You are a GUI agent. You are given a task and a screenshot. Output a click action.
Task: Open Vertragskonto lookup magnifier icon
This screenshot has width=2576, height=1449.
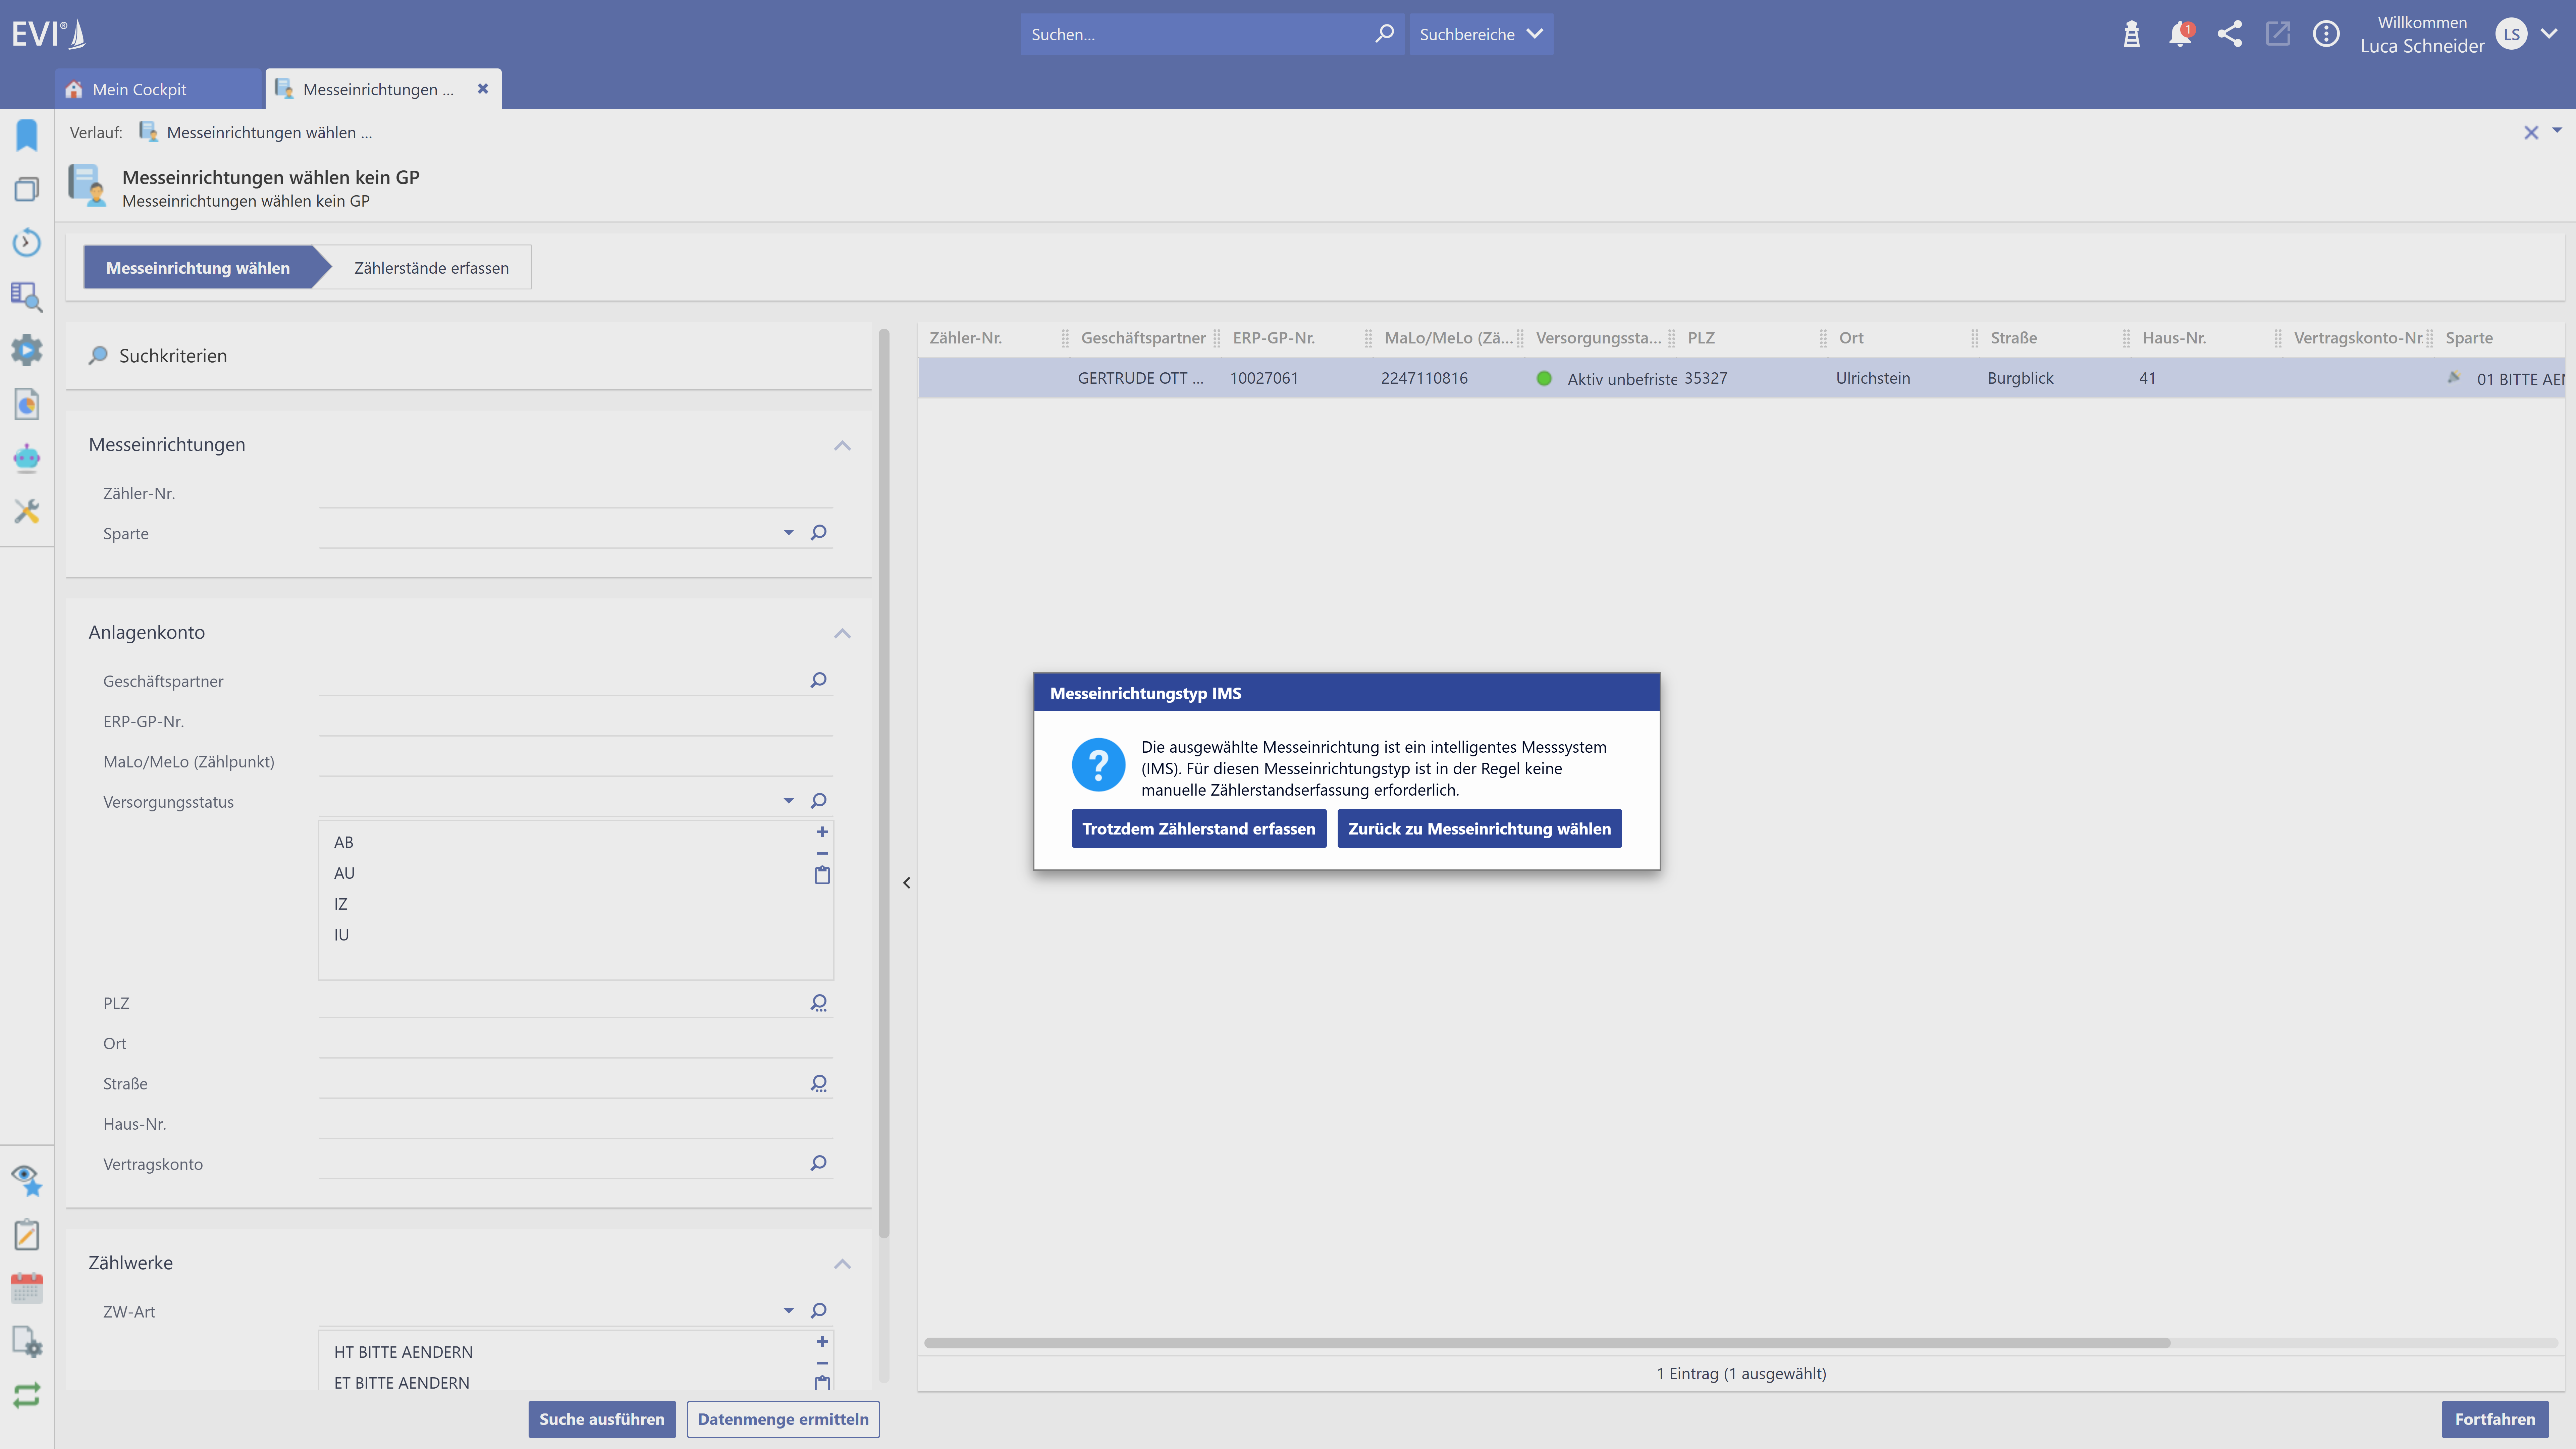click(819, 1163)
